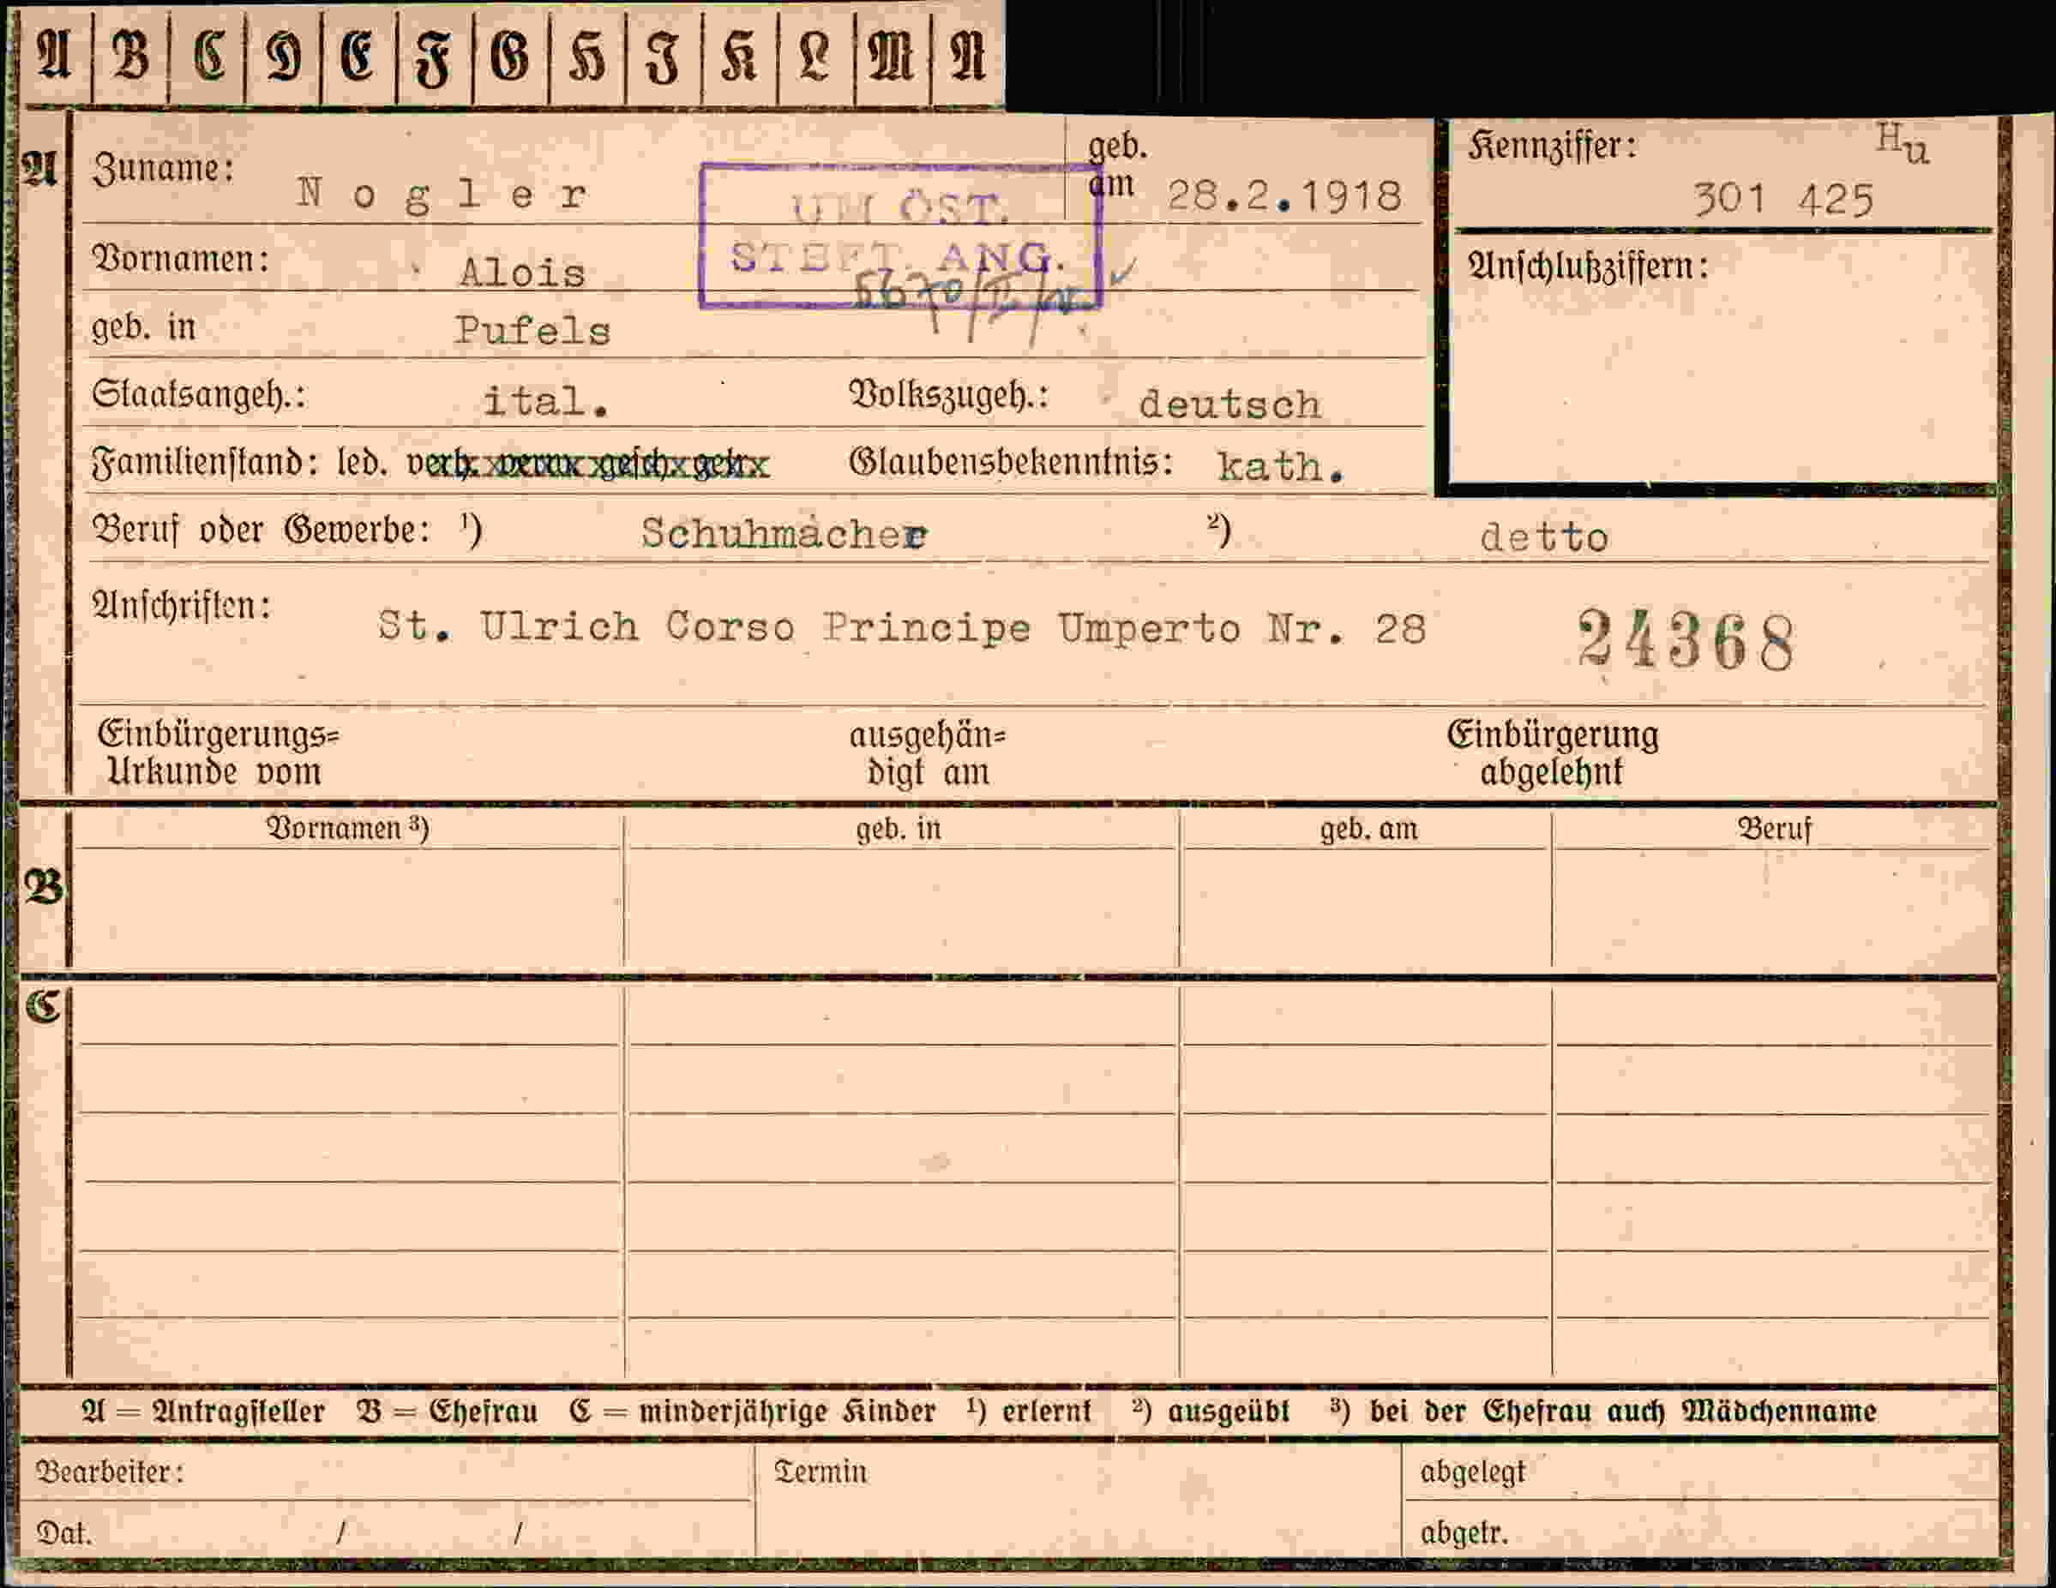The image size is (2056, 1588).
Task: Click the nationality value 'ital.'
Action: 546,402
